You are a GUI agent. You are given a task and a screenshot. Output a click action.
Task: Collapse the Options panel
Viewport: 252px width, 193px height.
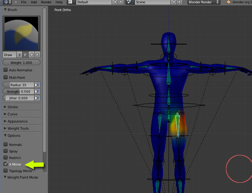click(5, 135)
